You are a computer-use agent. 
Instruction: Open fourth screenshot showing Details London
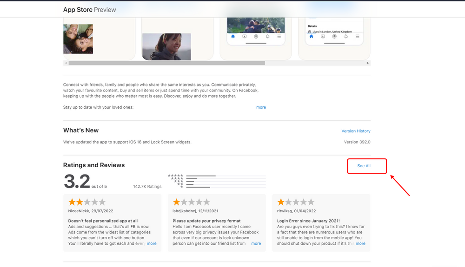[x=334, y=39]
